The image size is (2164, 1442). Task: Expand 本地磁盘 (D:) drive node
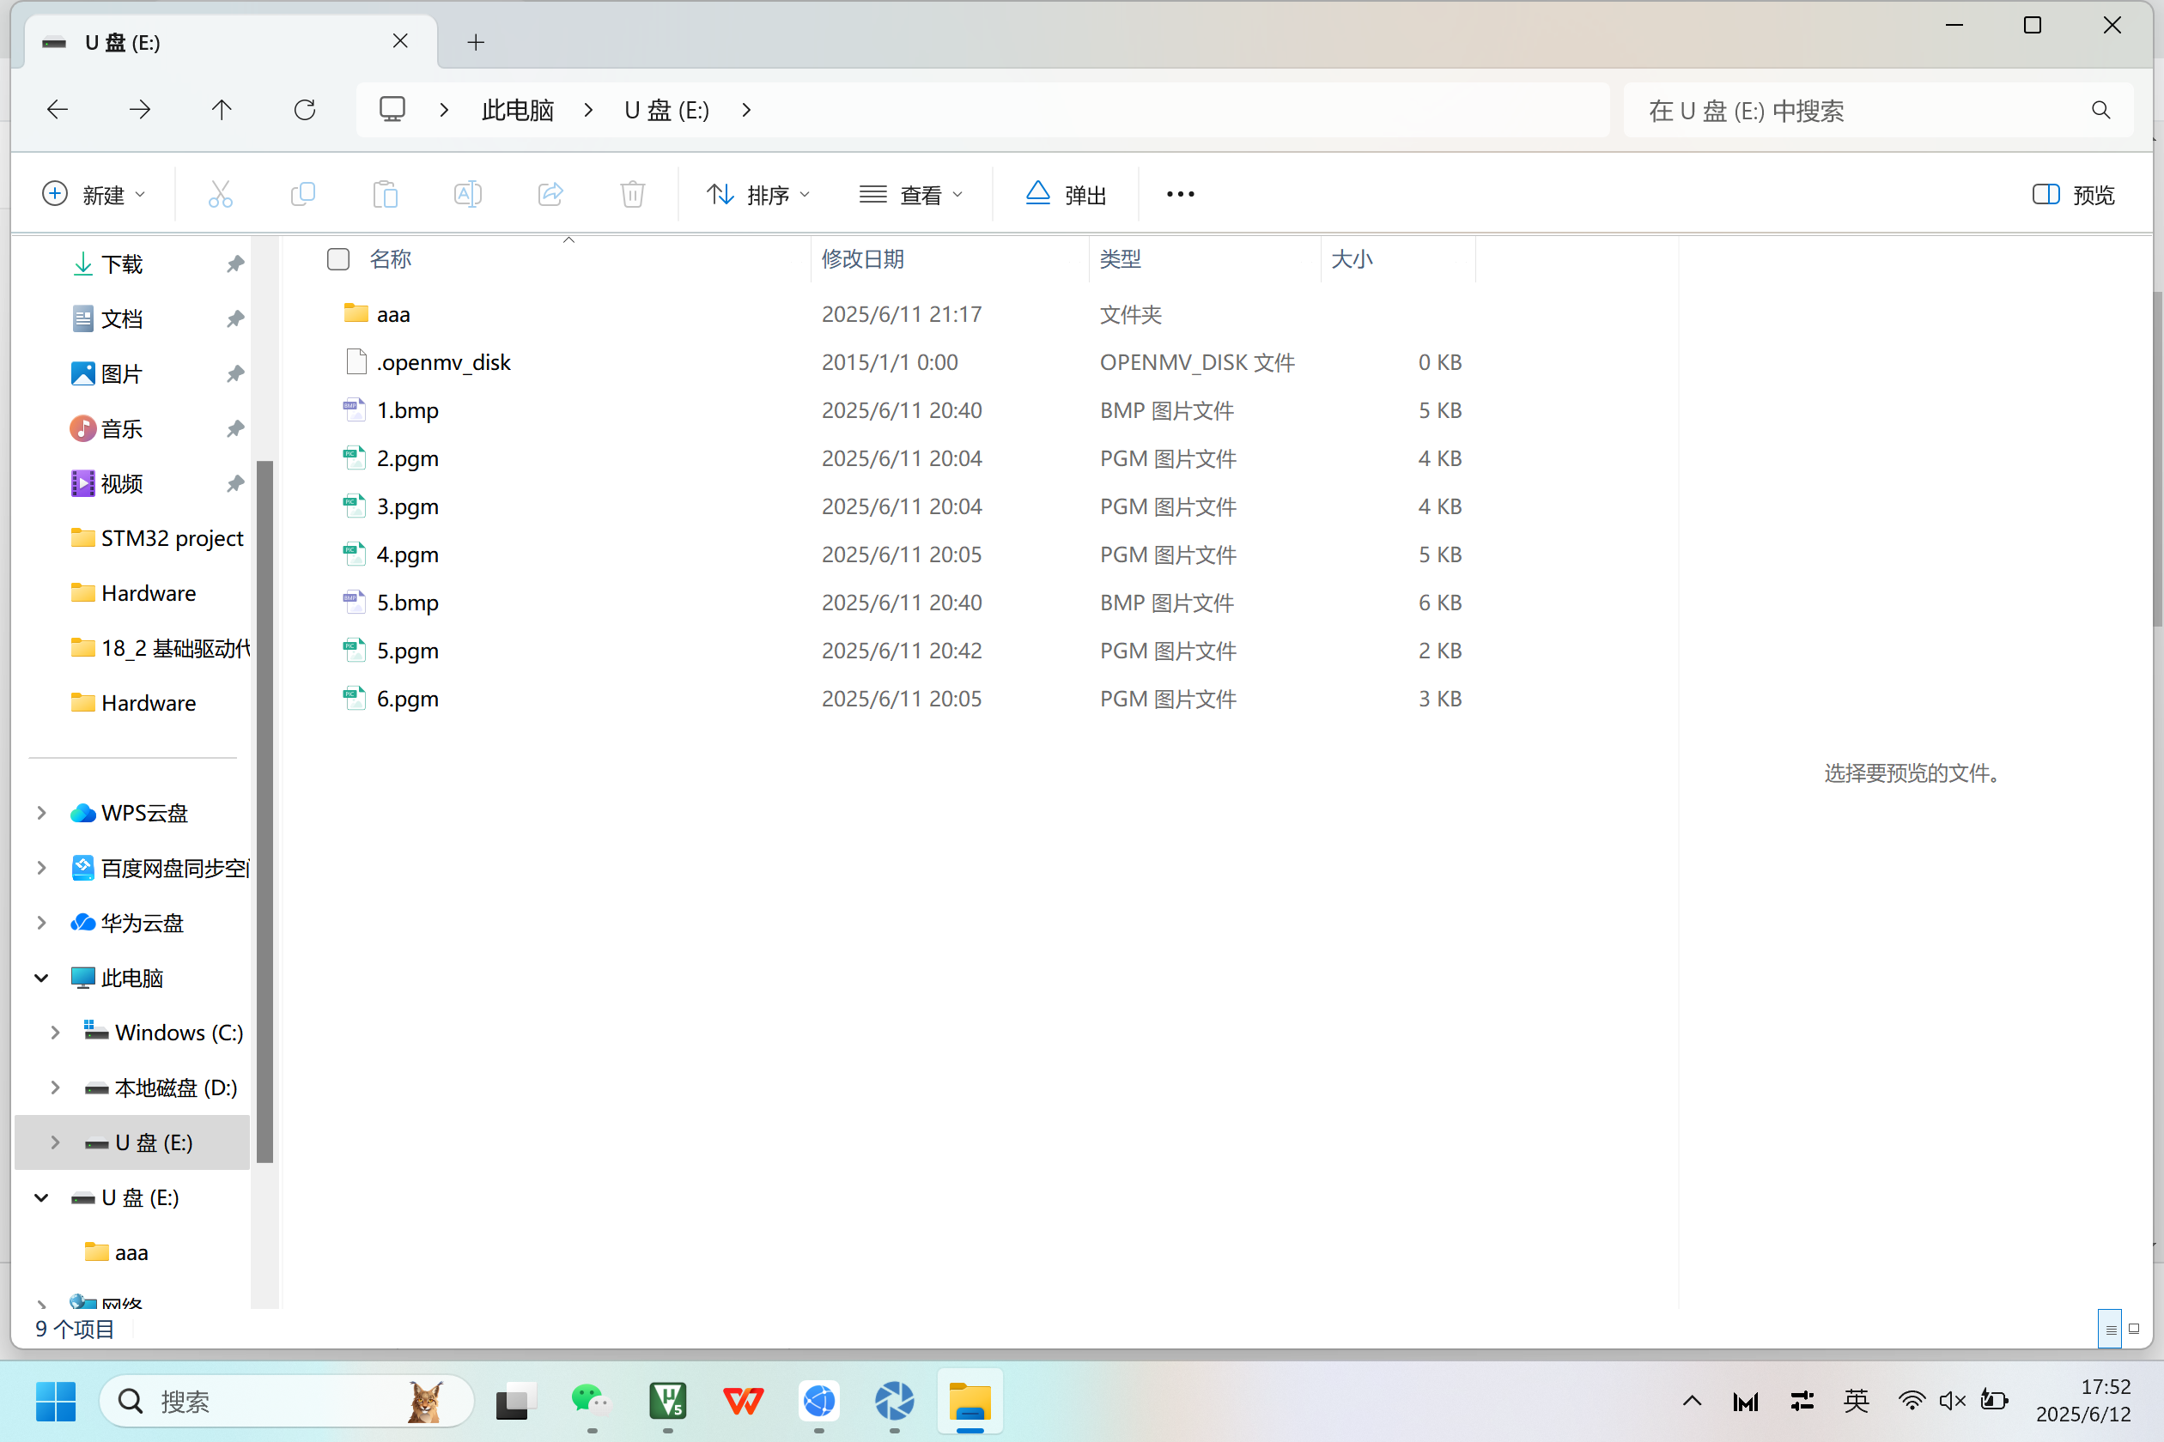(55, 1087)
